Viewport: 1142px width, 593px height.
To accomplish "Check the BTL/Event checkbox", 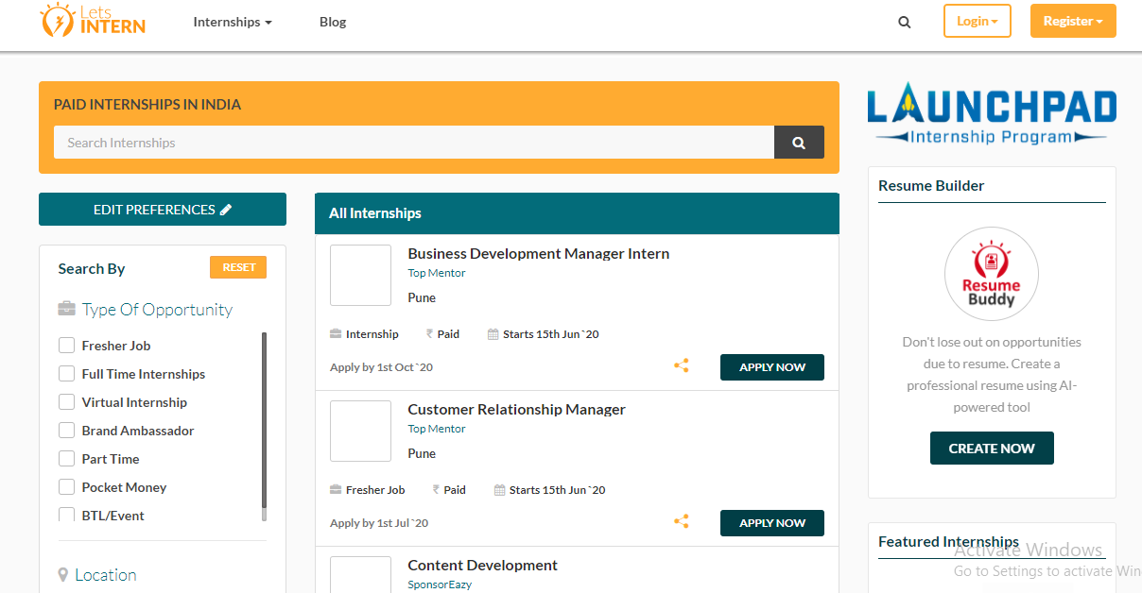I will coord(66,515).
